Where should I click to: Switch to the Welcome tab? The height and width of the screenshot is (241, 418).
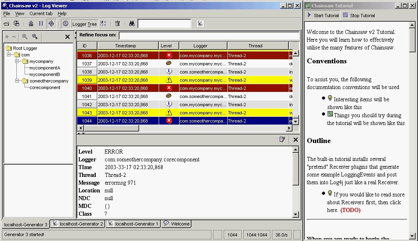[176, 224]
